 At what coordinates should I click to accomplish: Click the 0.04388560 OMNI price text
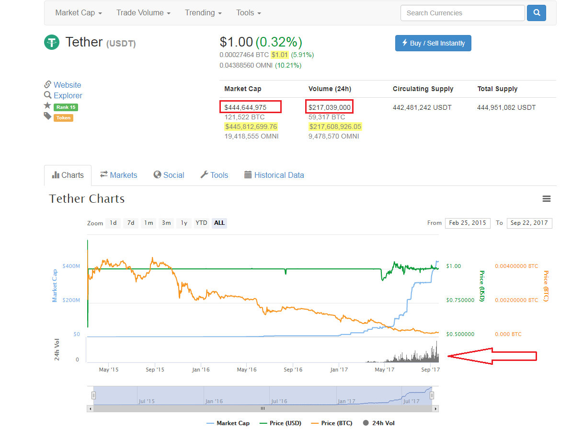click(x=246, y=65)
